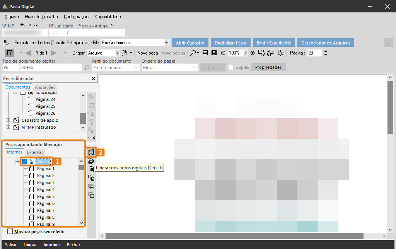
Task: Click the fit width view icon
Action: tap(205, 53)
